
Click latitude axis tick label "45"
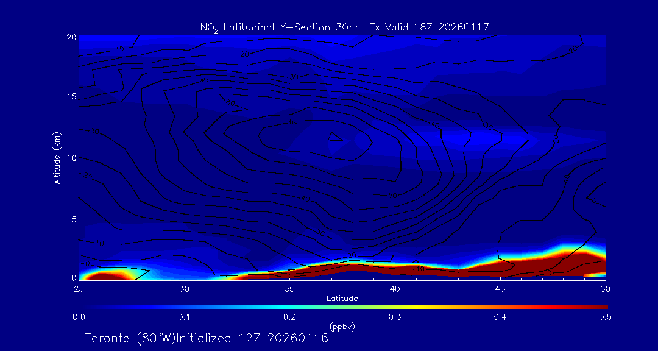coord(500,289)
